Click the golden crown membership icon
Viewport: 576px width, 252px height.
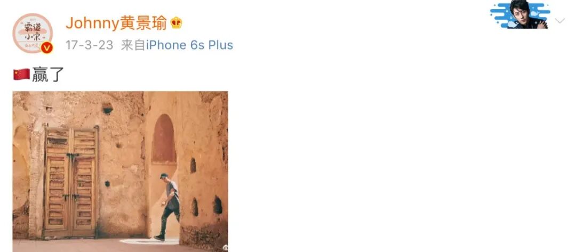point(176,23)
